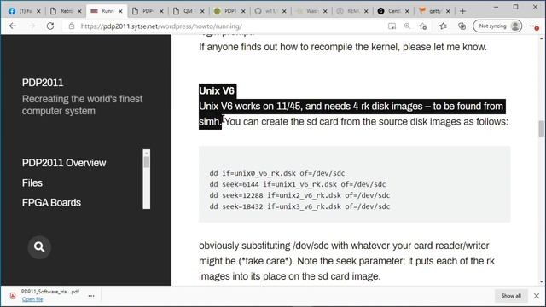Open the Favorites list
This screenshot has height=307, width=546.
(x=443, y=26)
